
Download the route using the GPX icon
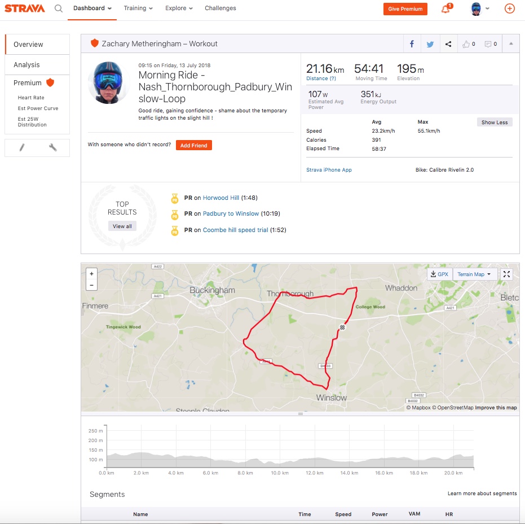[439, 273]
